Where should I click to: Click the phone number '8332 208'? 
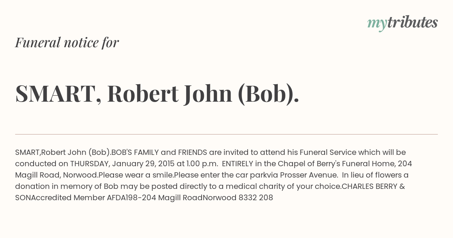pyautogui.click(x=256, y=198)
